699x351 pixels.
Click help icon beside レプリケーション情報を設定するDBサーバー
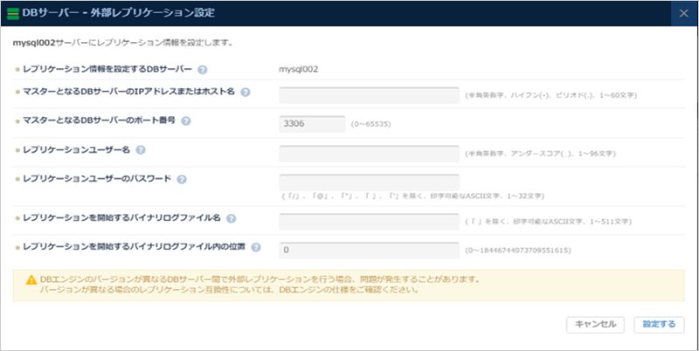click(203, 70)
